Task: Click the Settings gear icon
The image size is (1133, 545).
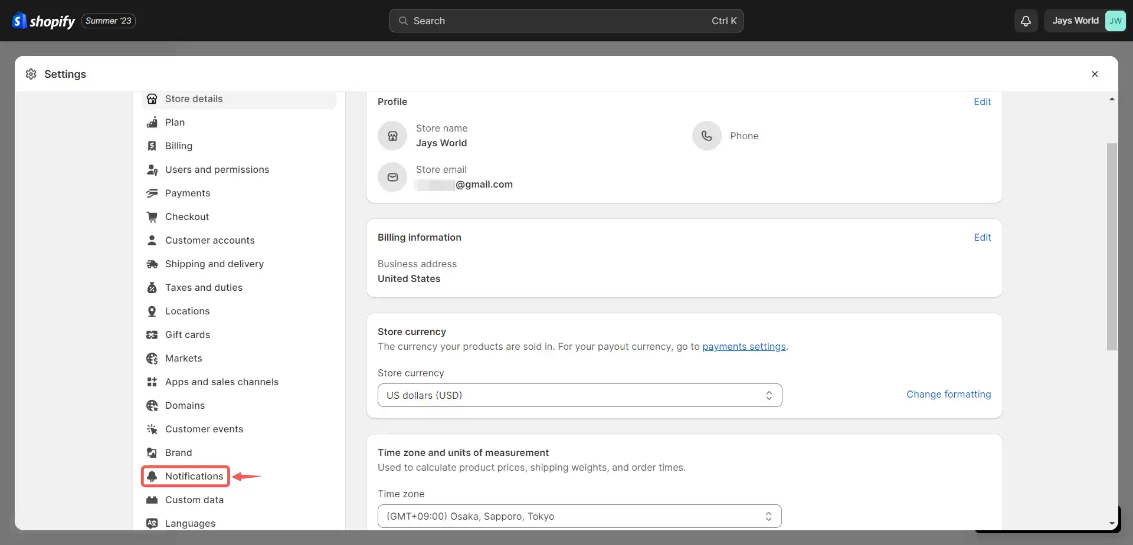Action: pos(31,74)
